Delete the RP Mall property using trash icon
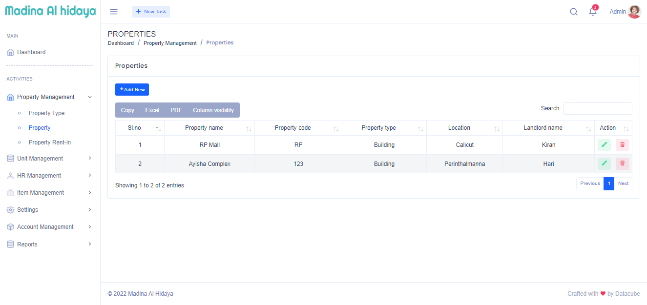The width and height of the screenshot is (647, 305). 622,145
